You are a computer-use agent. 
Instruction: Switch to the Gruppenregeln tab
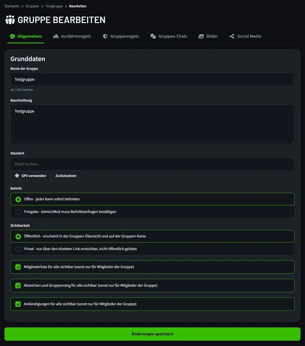(x=121, y=36)
